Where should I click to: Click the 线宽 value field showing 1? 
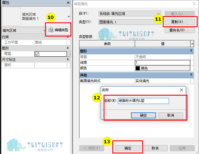(x=162, y=63)
